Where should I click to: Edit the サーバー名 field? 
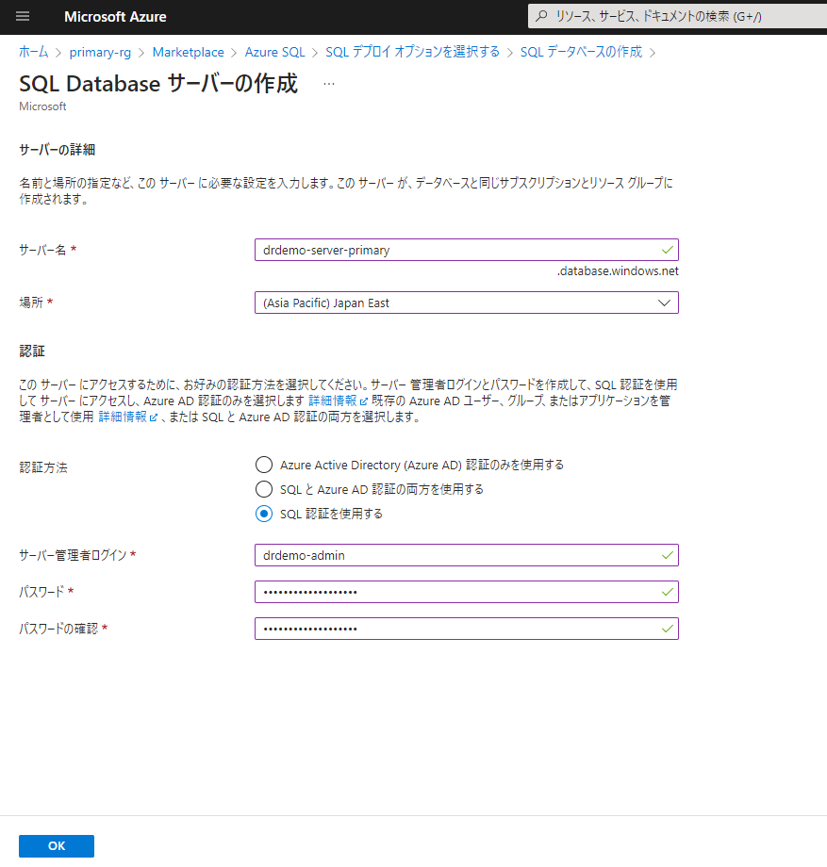[467, 250]
